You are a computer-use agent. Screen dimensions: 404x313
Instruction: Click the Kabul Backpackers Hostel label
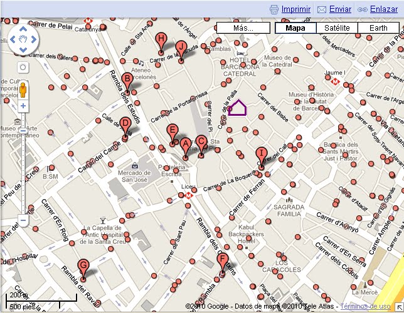(246, 234)
